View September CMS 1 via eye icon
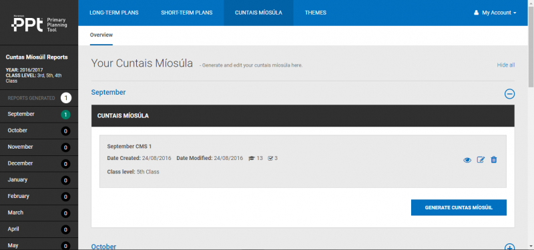534x250 pixels. click(x=467, y=160)
